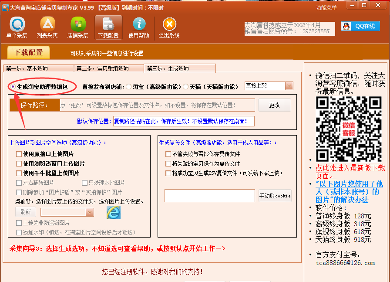Screen dimensions: 390x282
Task: Maximize the 大淘营 application window
Action: [364, 5]
